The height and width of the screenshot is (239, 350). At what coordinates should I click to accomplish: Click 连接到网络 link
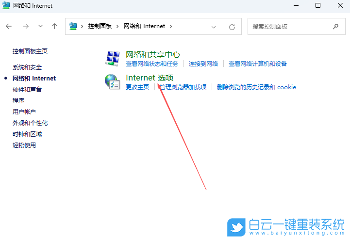[x=203, y=64]
